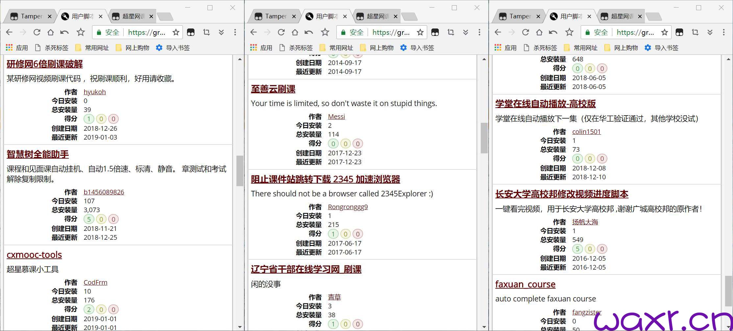Click crop screenshot icon in right window
This screenshot has height=331, width=733.
tap(695, 32)
